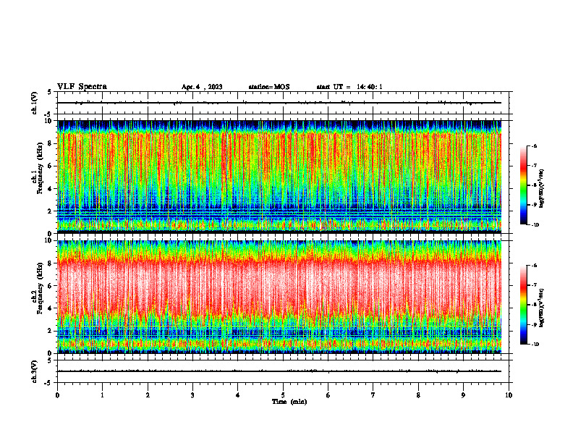Click the "-5" voltage tick on ch.3(V) strip

point(49,383)
